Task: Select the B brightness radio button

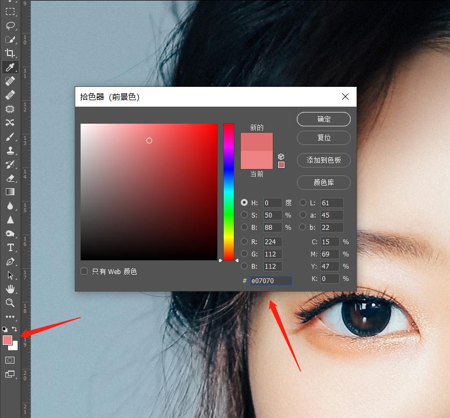Action: point(244,227)
